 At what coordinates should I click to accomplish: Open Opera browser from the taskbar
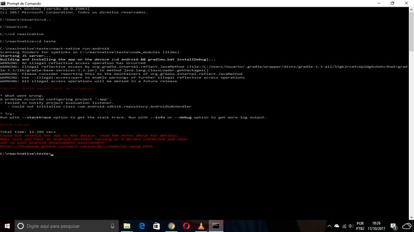pos(186,226)
